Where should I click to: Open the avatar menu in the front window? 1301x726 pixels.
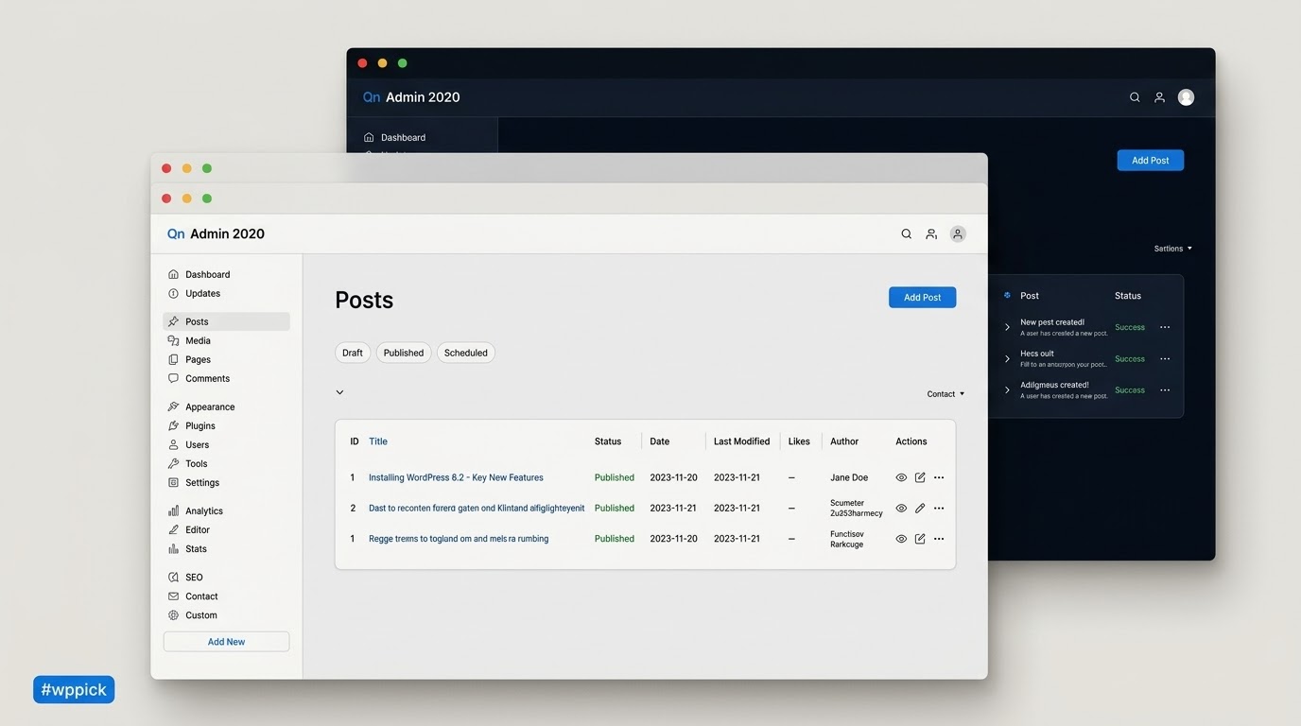point(958,233)
